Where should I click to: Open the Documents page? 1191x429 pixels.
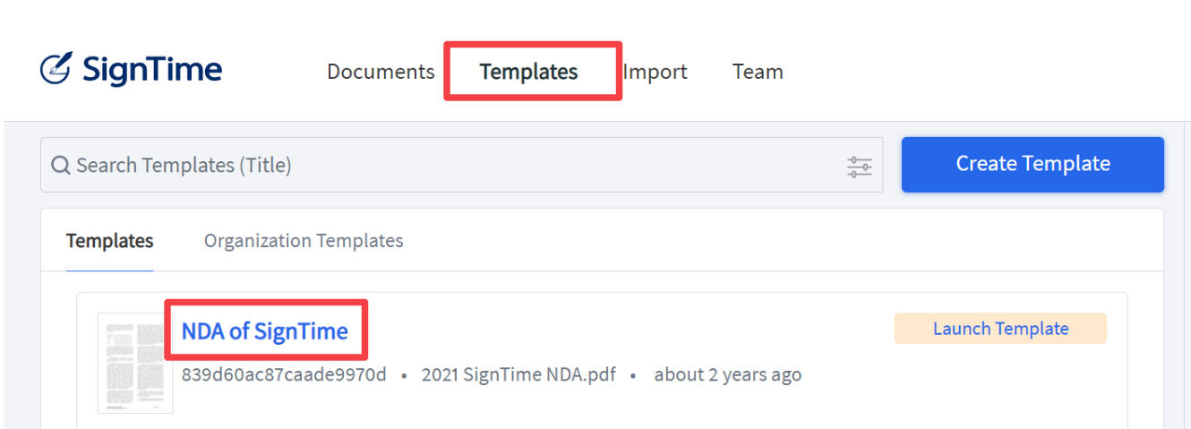pos(381,72)
